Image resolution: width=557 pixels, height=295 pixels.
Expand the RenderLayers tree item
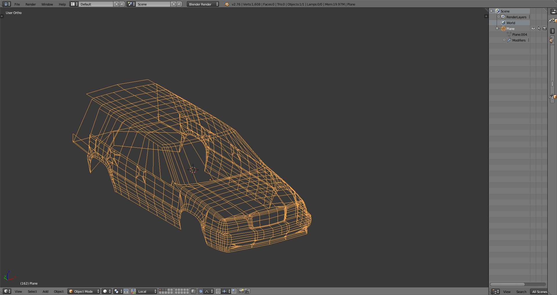(499, 17)
